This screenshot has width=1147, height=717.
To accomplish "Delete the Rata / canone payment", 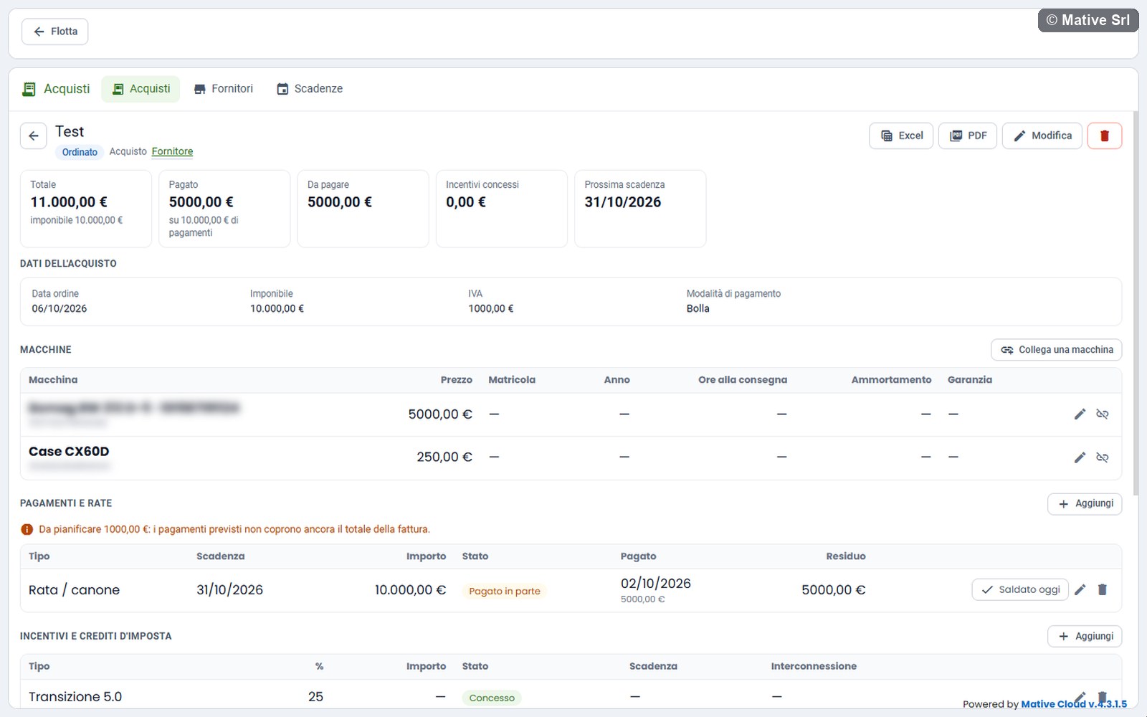I will pyautogui.click(x=1103, y=589).
